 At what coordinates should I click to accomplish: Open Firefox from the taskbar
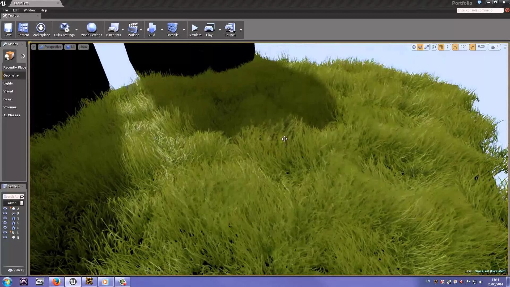tap(56, 282)
